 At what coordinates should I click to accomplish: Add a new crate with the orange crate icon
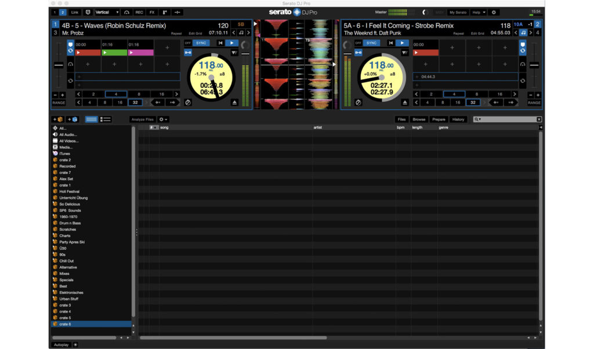click(57, 119)
